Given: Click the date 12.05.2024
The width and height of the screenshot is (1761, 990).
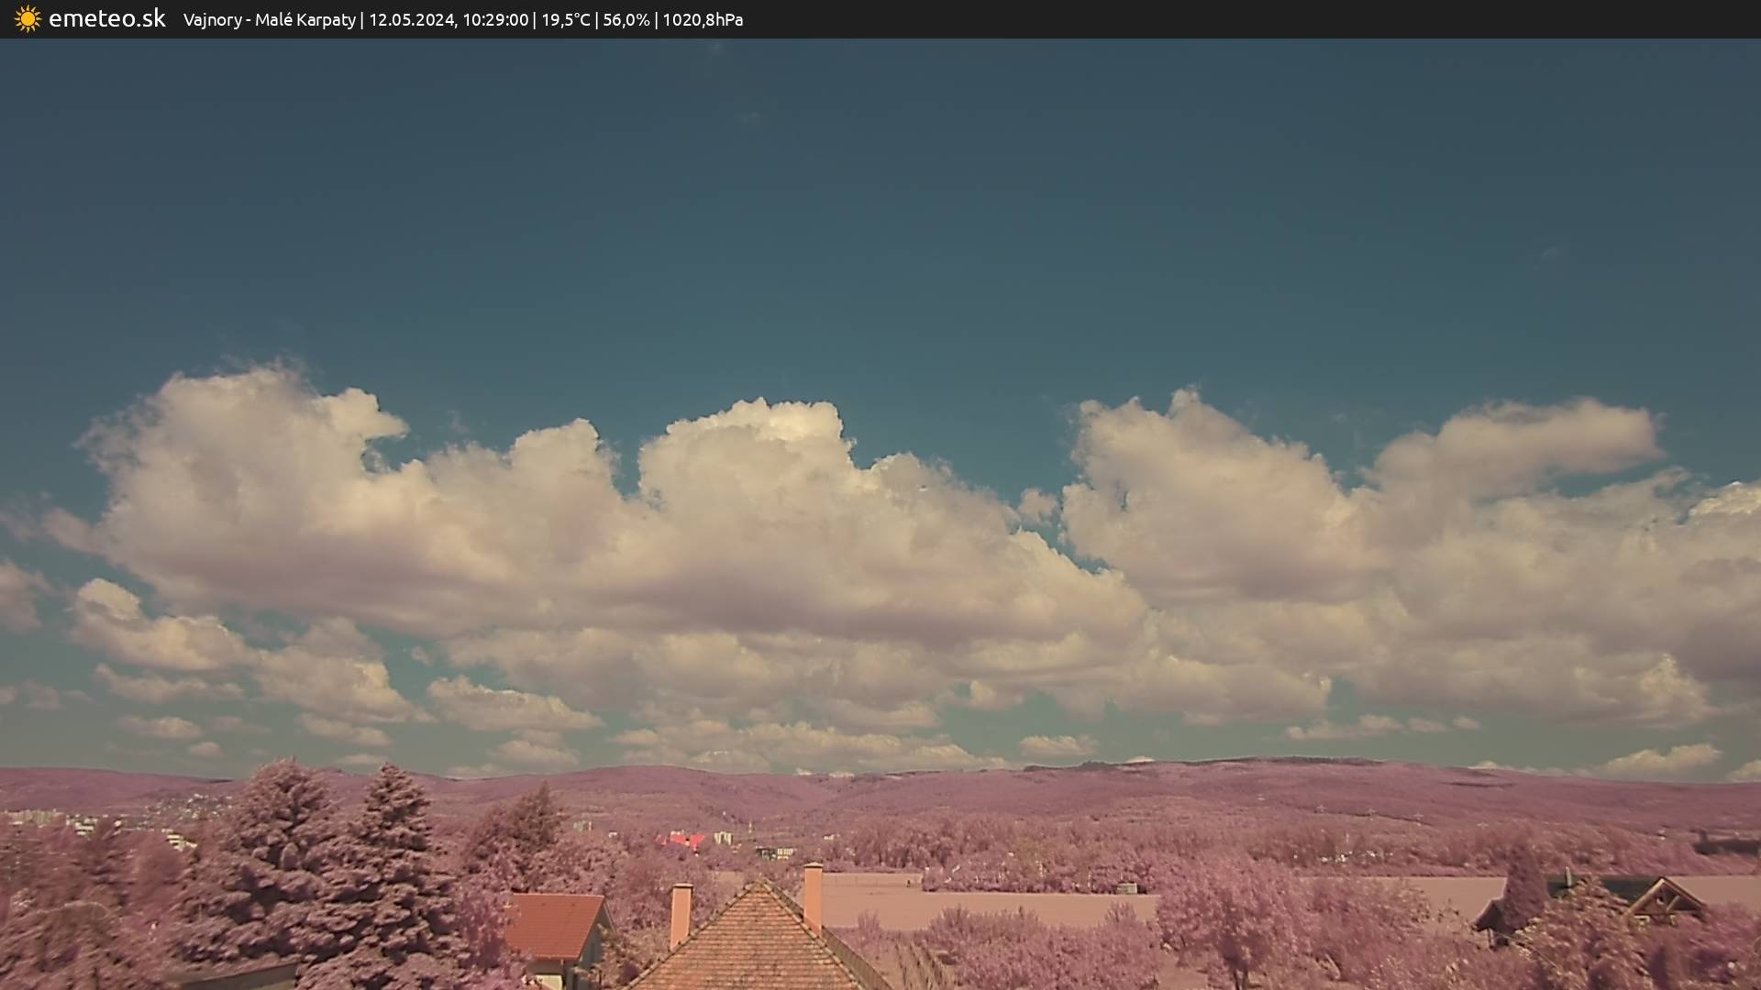Looking at the screenshot, I should [412, 20].
